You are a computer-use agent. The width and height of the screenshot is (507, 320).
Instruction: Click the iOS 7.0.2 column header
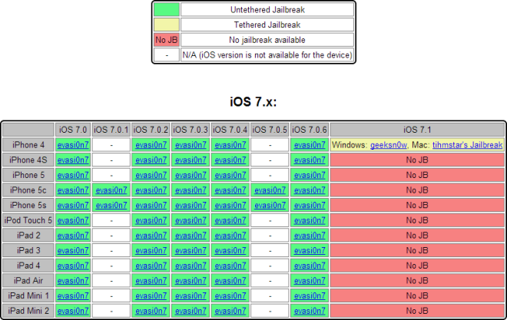point(151,130)
